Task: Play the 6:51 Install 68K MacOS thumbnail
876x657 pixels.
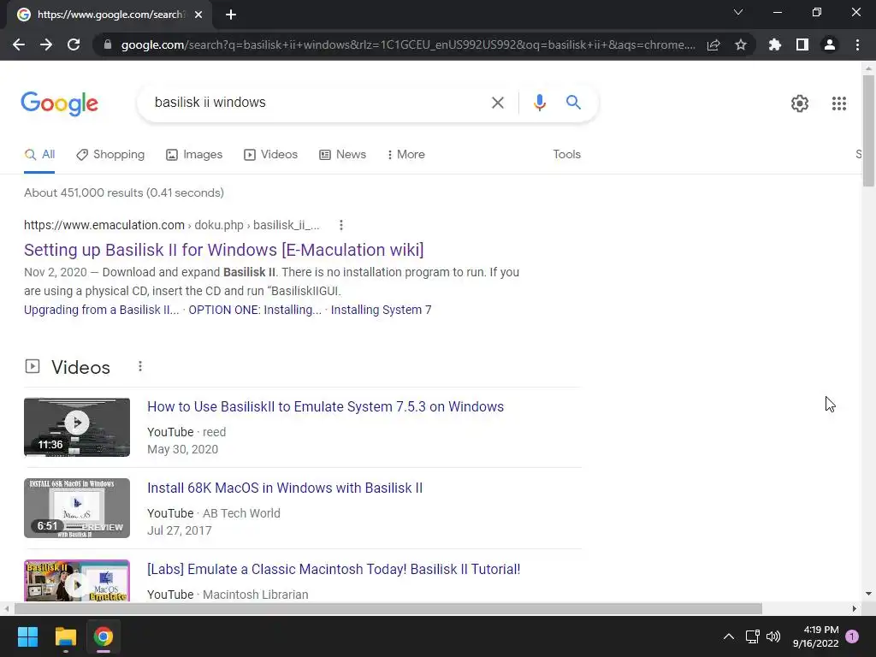Action: tap(77, 508)
